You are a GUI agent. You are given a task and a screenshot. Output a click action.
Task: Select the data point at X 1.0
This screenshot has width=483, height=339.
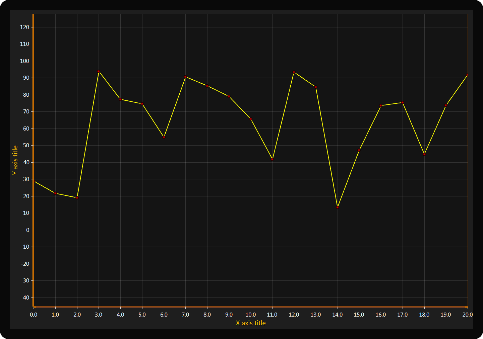pos(55,193)
